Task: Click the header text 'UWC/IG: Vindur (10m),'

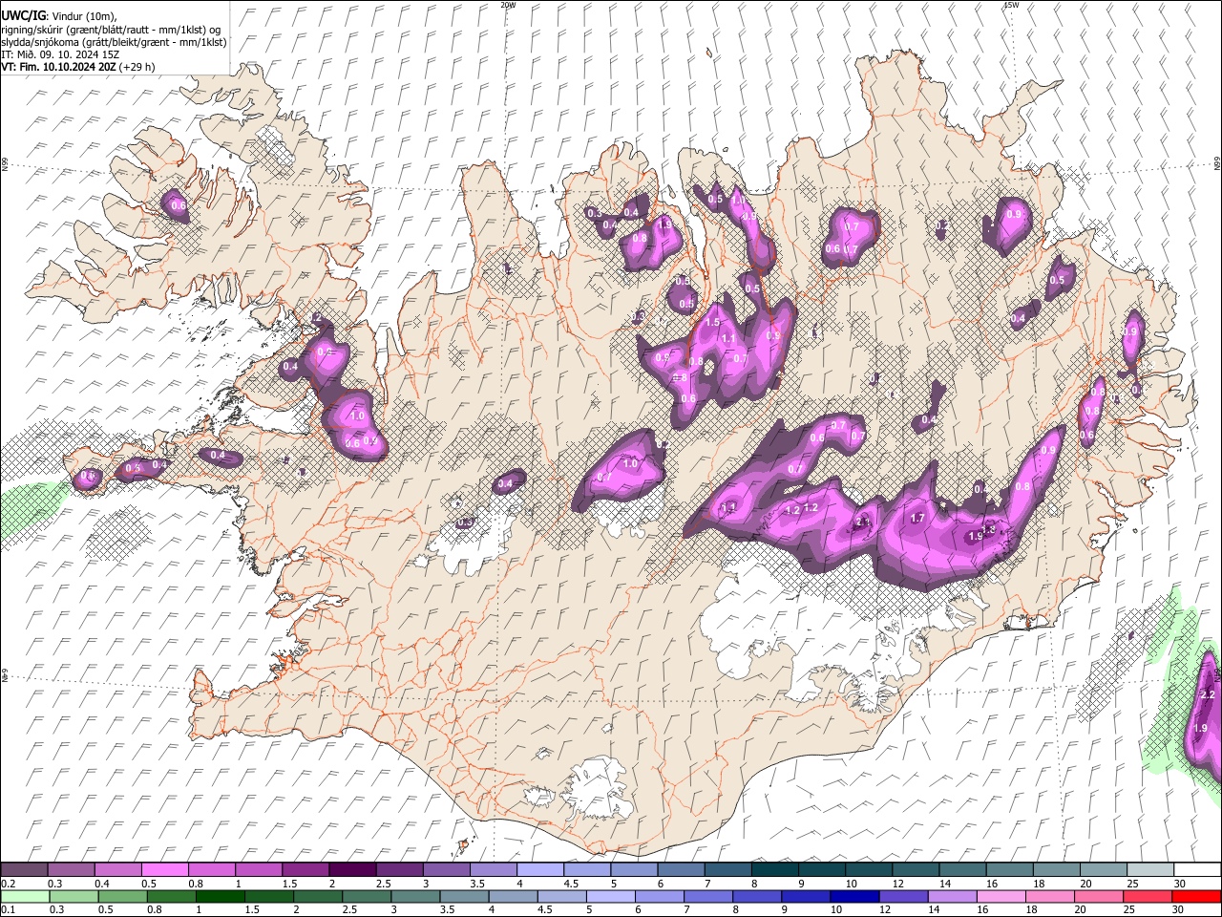Action: pyautogui.click(x=59, y=16)
